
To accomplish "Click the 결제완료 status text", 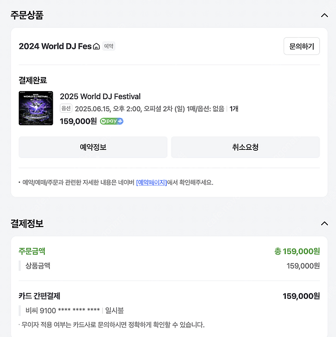I will pyautogui.click(x=33, y=80).
